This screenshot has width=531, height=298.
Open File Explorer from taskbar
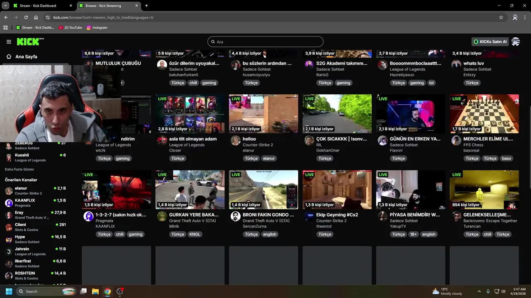[x=95, y=291]
